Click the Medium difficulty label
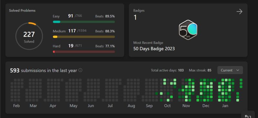 59,31
